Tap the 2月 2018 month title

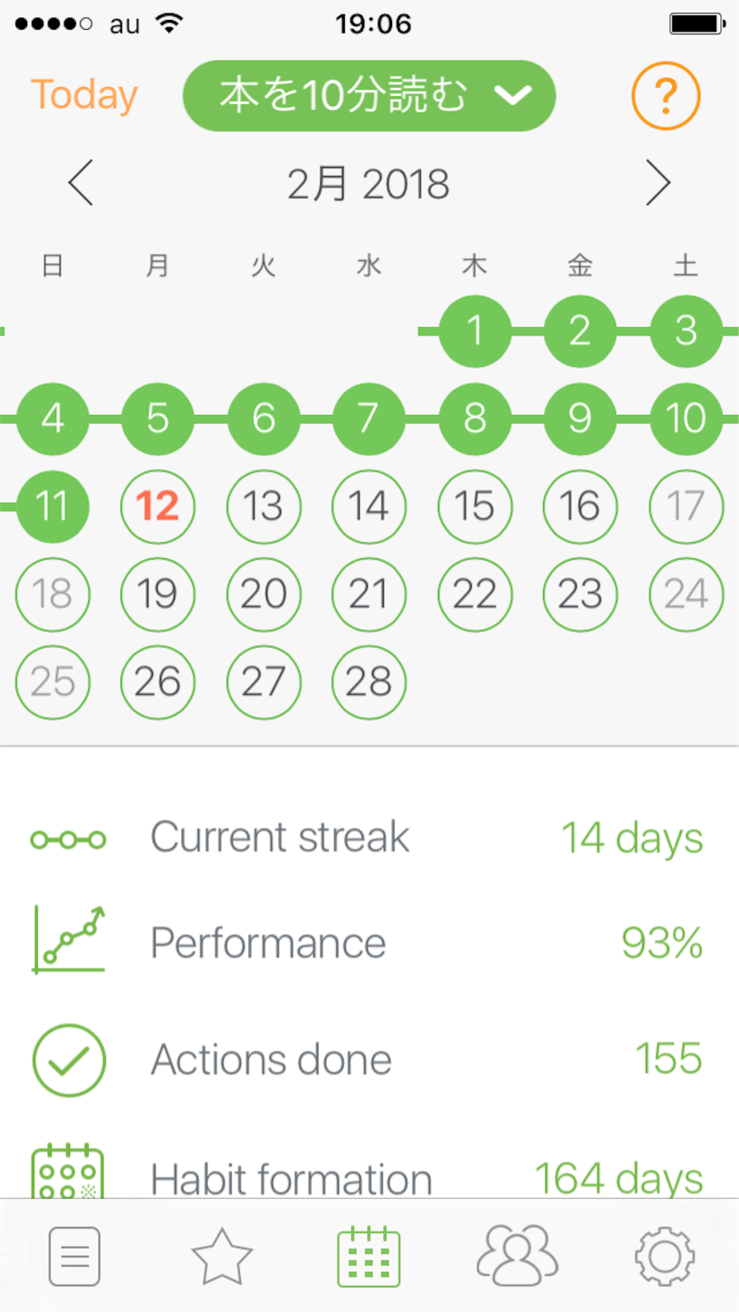tap(369, 185)
